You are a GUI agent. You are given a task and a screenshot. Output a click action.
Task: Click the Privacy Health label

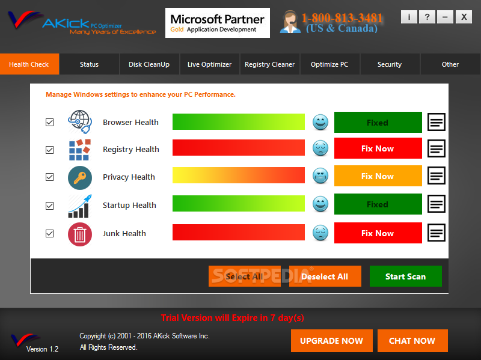(x=129, y=177)
